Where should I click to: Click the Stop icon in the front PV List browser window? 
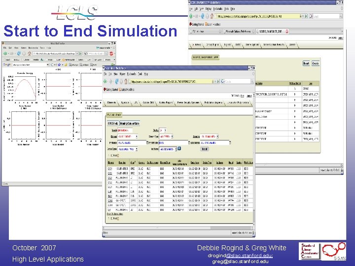coord(121,81)
